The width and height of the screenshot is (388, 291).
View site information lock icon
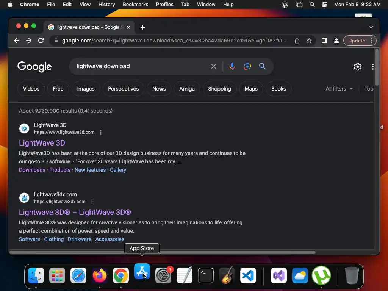click(x=56, y=41)
